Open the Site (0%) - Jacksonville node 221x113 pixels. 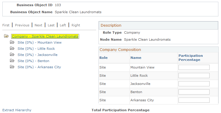pos(38,55)
